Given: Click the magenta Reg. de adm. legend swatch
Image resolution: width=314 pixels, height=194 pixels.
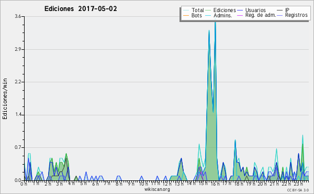Looking at the screenshot, I should (x=240, y=15).
